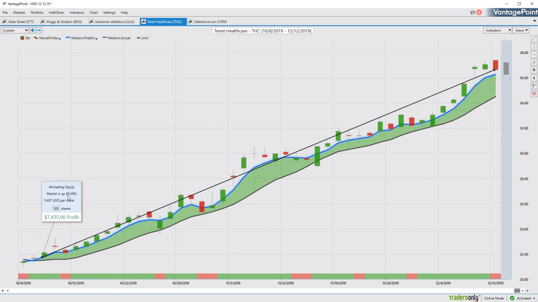Click the green Activated checkmark icon
Screen dimensions: 538x302
point(512,298)
